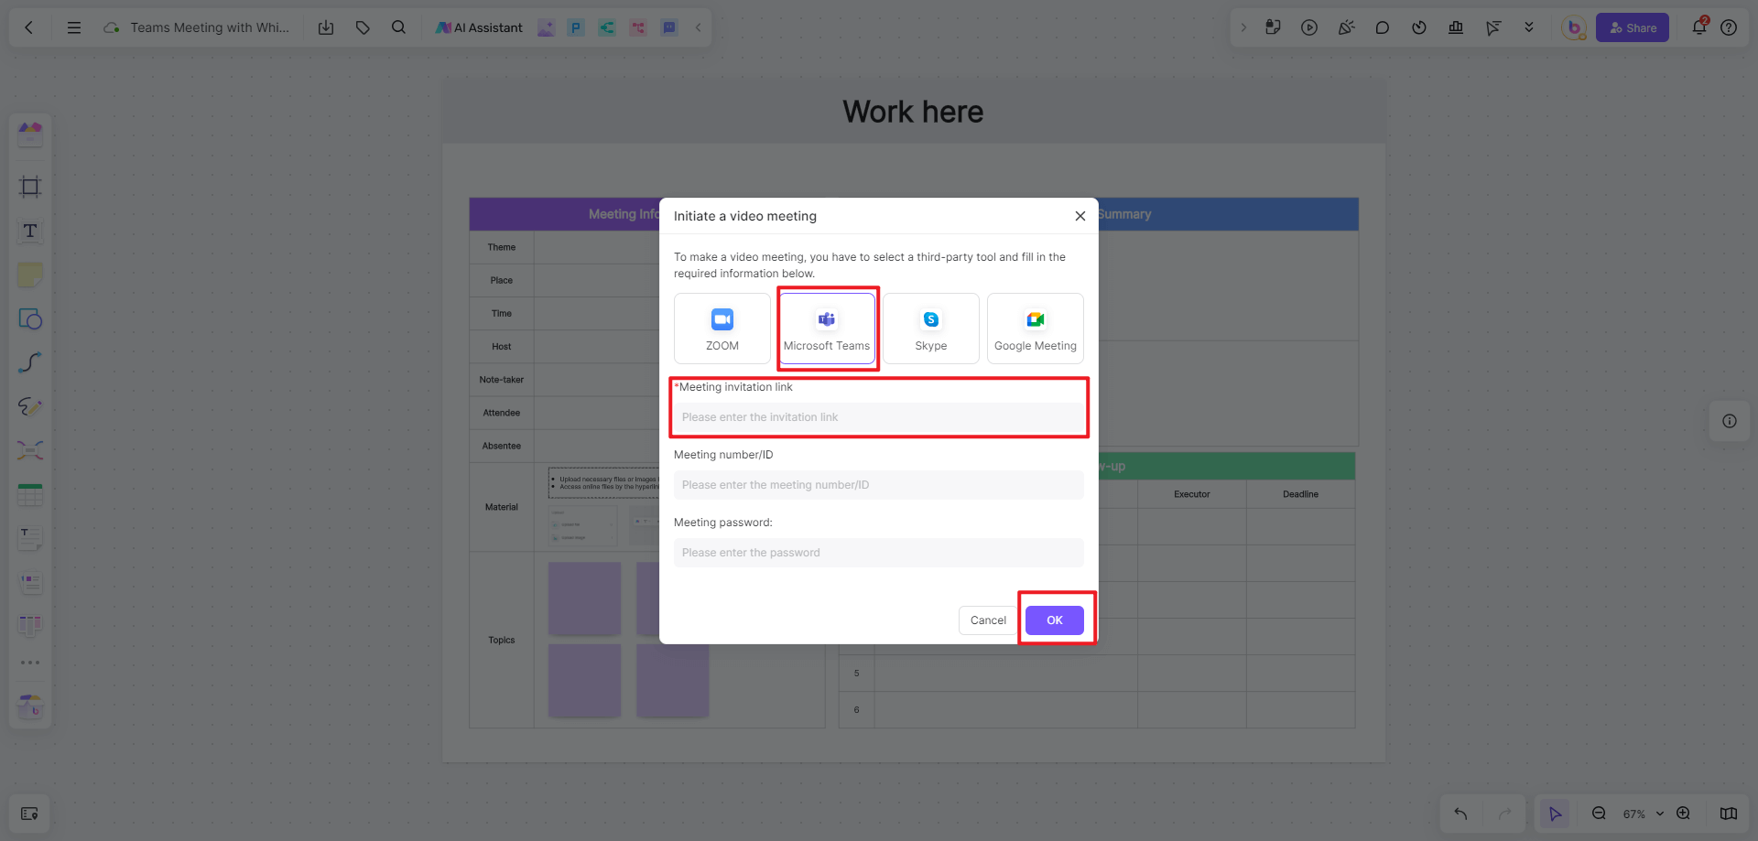Viewport: 1758px width, 841px height.
Task: Open more tools three dots in sidebar
Action: 30,663
